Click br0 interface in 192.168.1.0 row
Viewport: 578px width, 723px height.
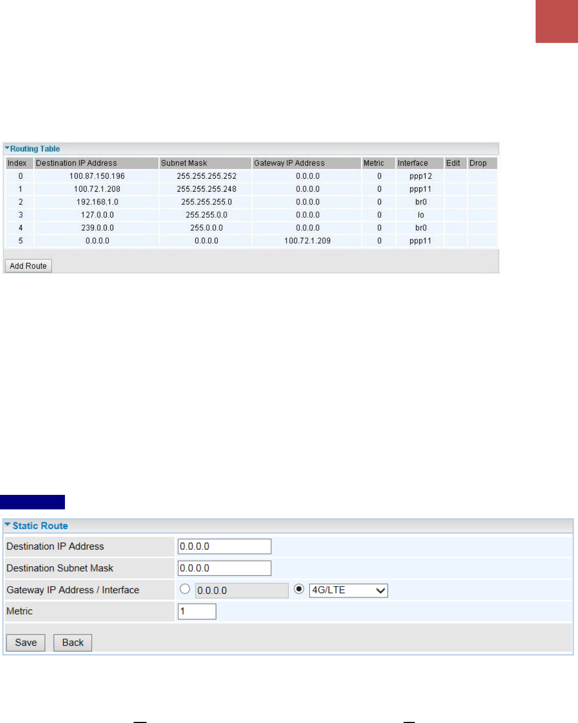(420, 202)
